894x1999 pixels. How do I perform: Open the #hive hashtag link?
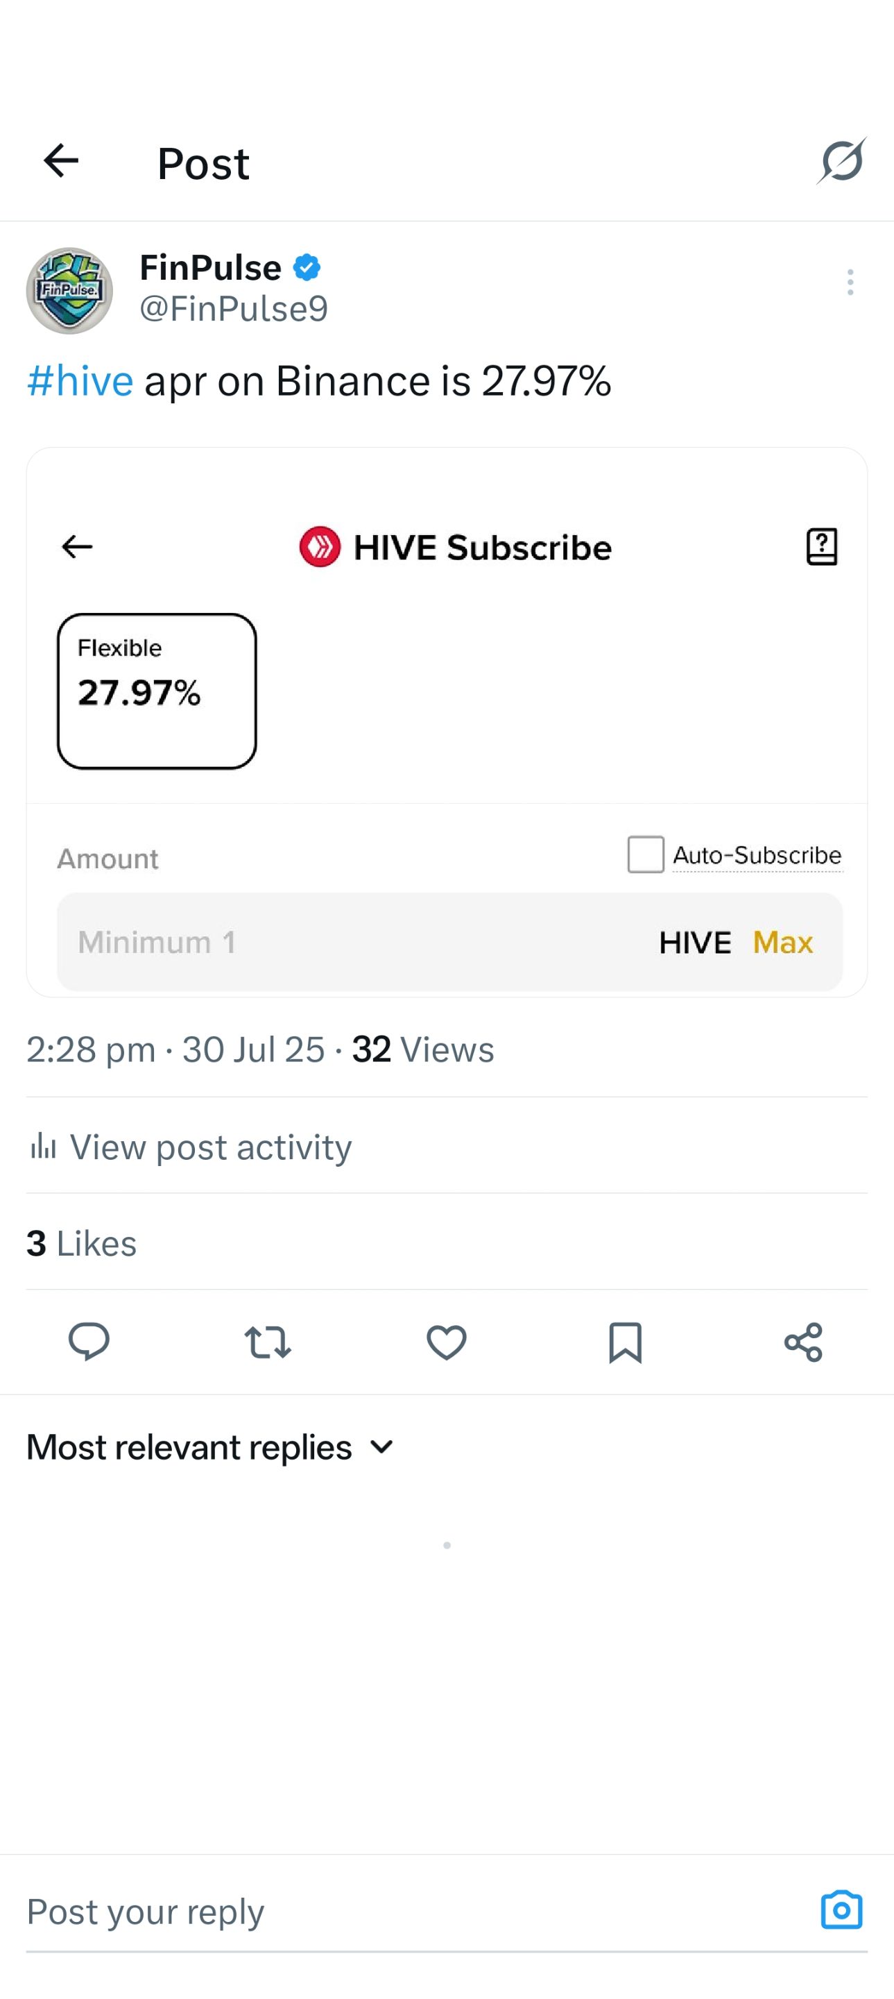(x=80, y=381)
